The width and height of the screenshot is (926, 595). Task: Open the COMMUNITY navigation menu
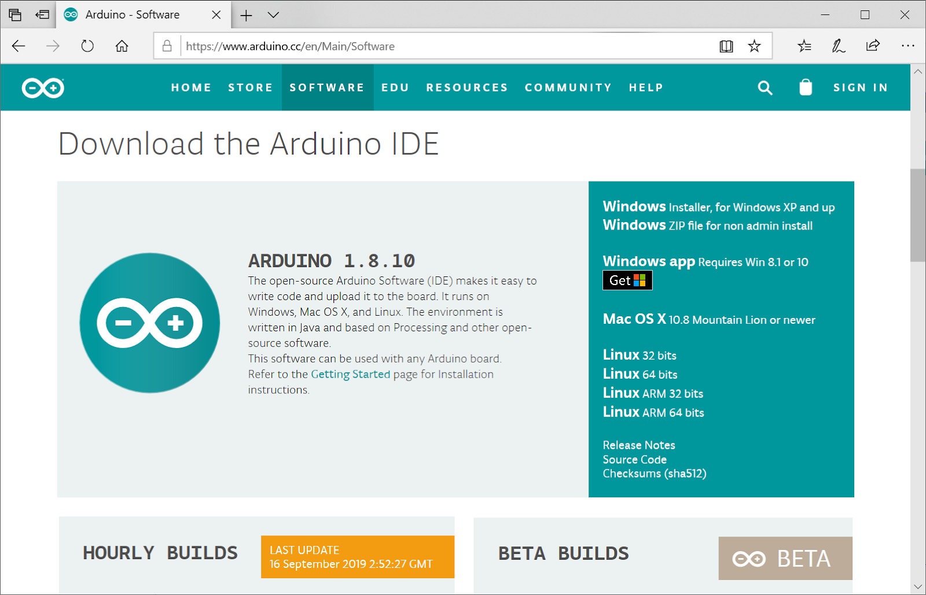[x=568, y=87]
